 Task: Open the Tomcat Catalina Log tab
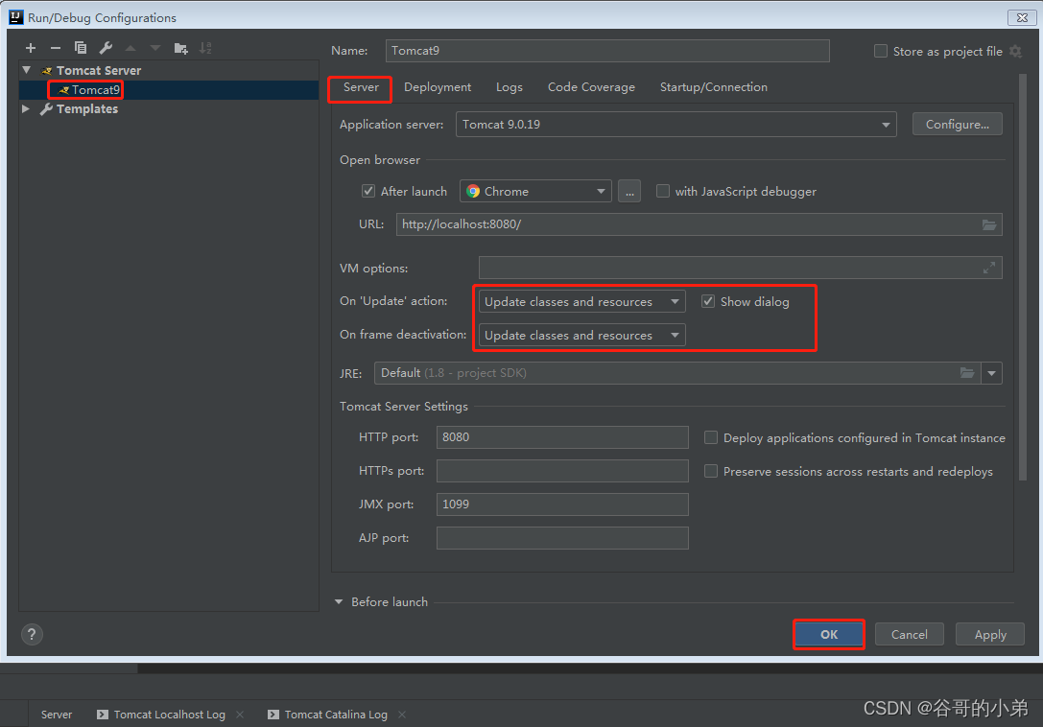(x=336, y=715)
